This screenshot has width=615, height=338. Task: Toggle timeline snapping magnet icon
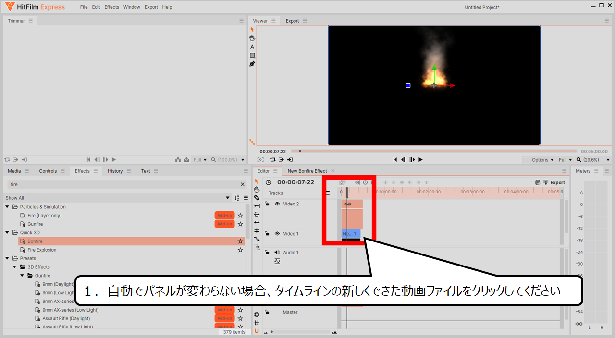pyautogui.click(x=257, y=331)
